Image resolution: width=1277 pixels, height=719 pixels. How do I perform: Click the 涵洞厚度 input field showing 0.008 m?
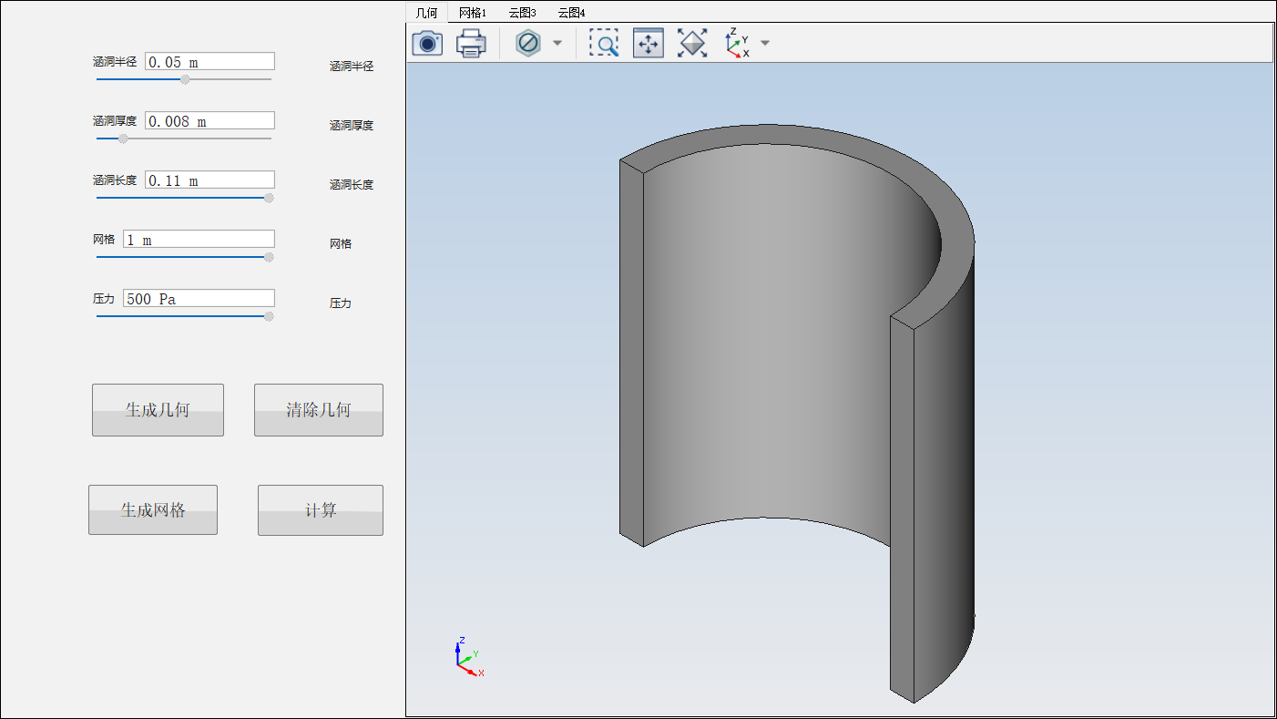(x=209, y=120)
